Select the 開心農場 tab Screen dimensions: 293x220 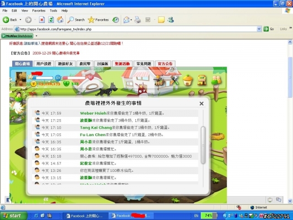(22, 64)
